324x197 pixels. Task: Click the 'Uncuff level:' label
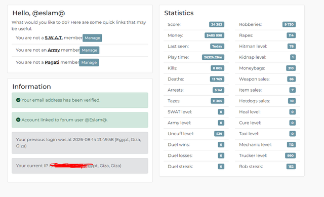(x=181, y=134)
